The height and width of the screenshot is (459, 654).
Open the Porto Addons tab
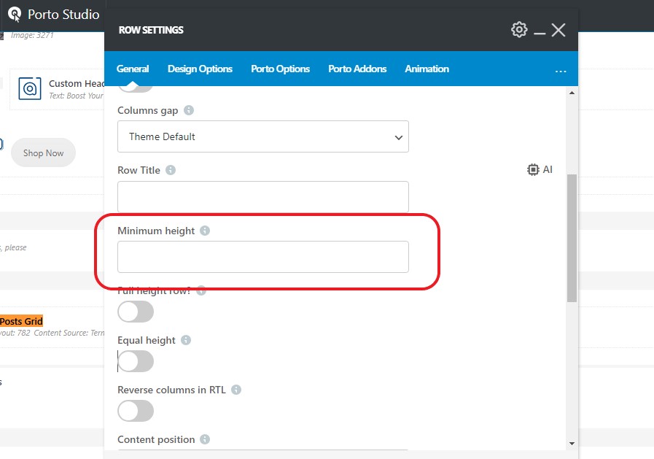coord(357,69)
